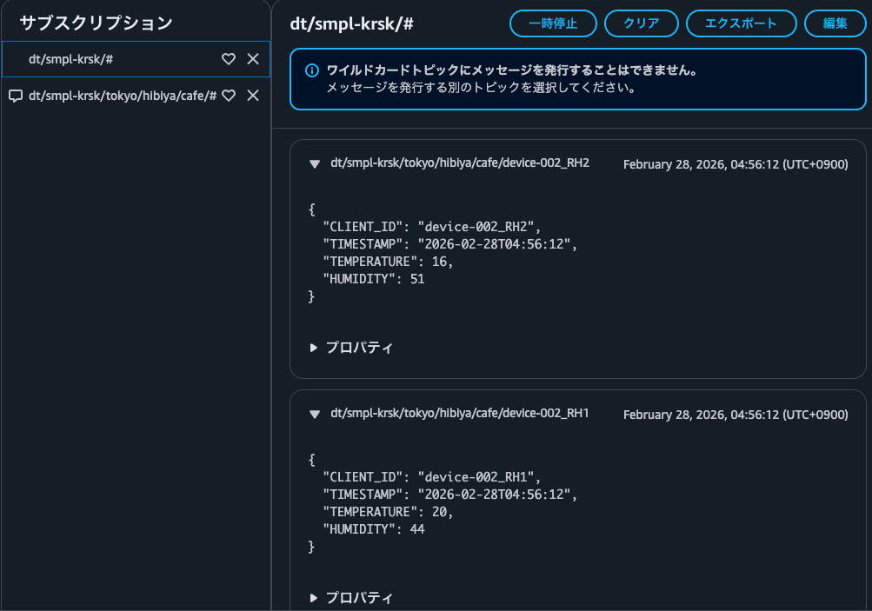The height and width of the screenshot is (611, 872).
Task: Click the timestamp of the device-002_RH1 message
Action: [736, 415]
